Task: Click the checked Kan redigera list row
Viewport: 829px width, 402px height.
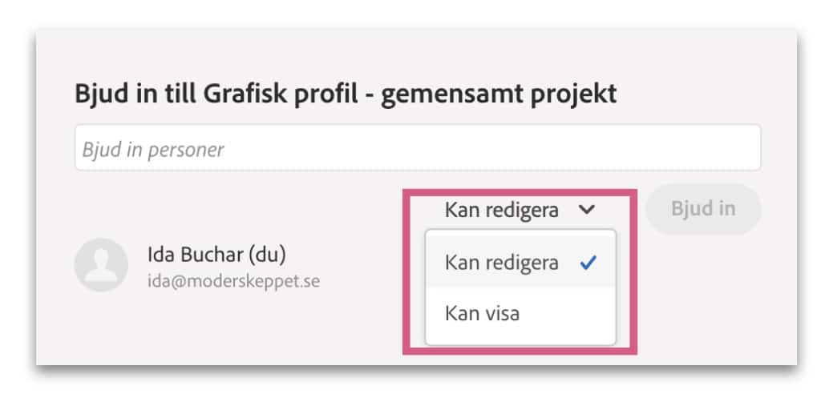Action: tap(520, 263)
